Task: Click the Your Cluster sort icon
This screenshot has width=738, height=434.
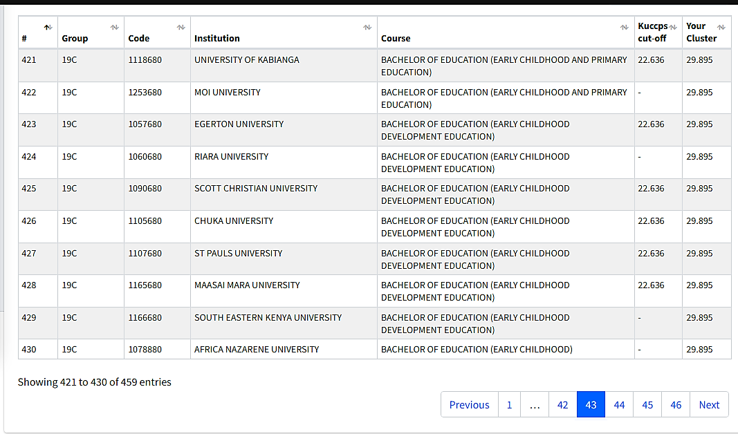Action: click(721, 27)
